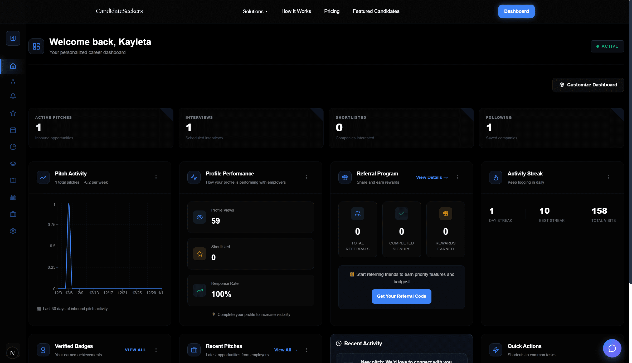The width and height of the screenshot is (632, 363).
Task: Open the Pitch Activity card options menu
Action: (x=156, y=177)
